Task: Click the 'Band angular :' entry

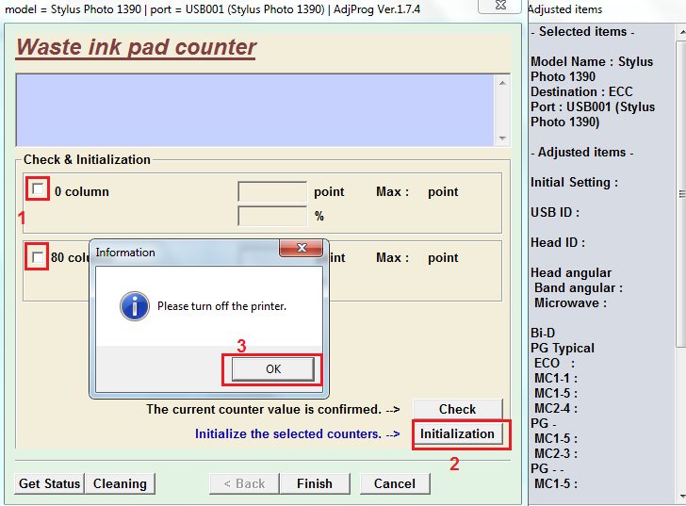Action: [579, 287]
